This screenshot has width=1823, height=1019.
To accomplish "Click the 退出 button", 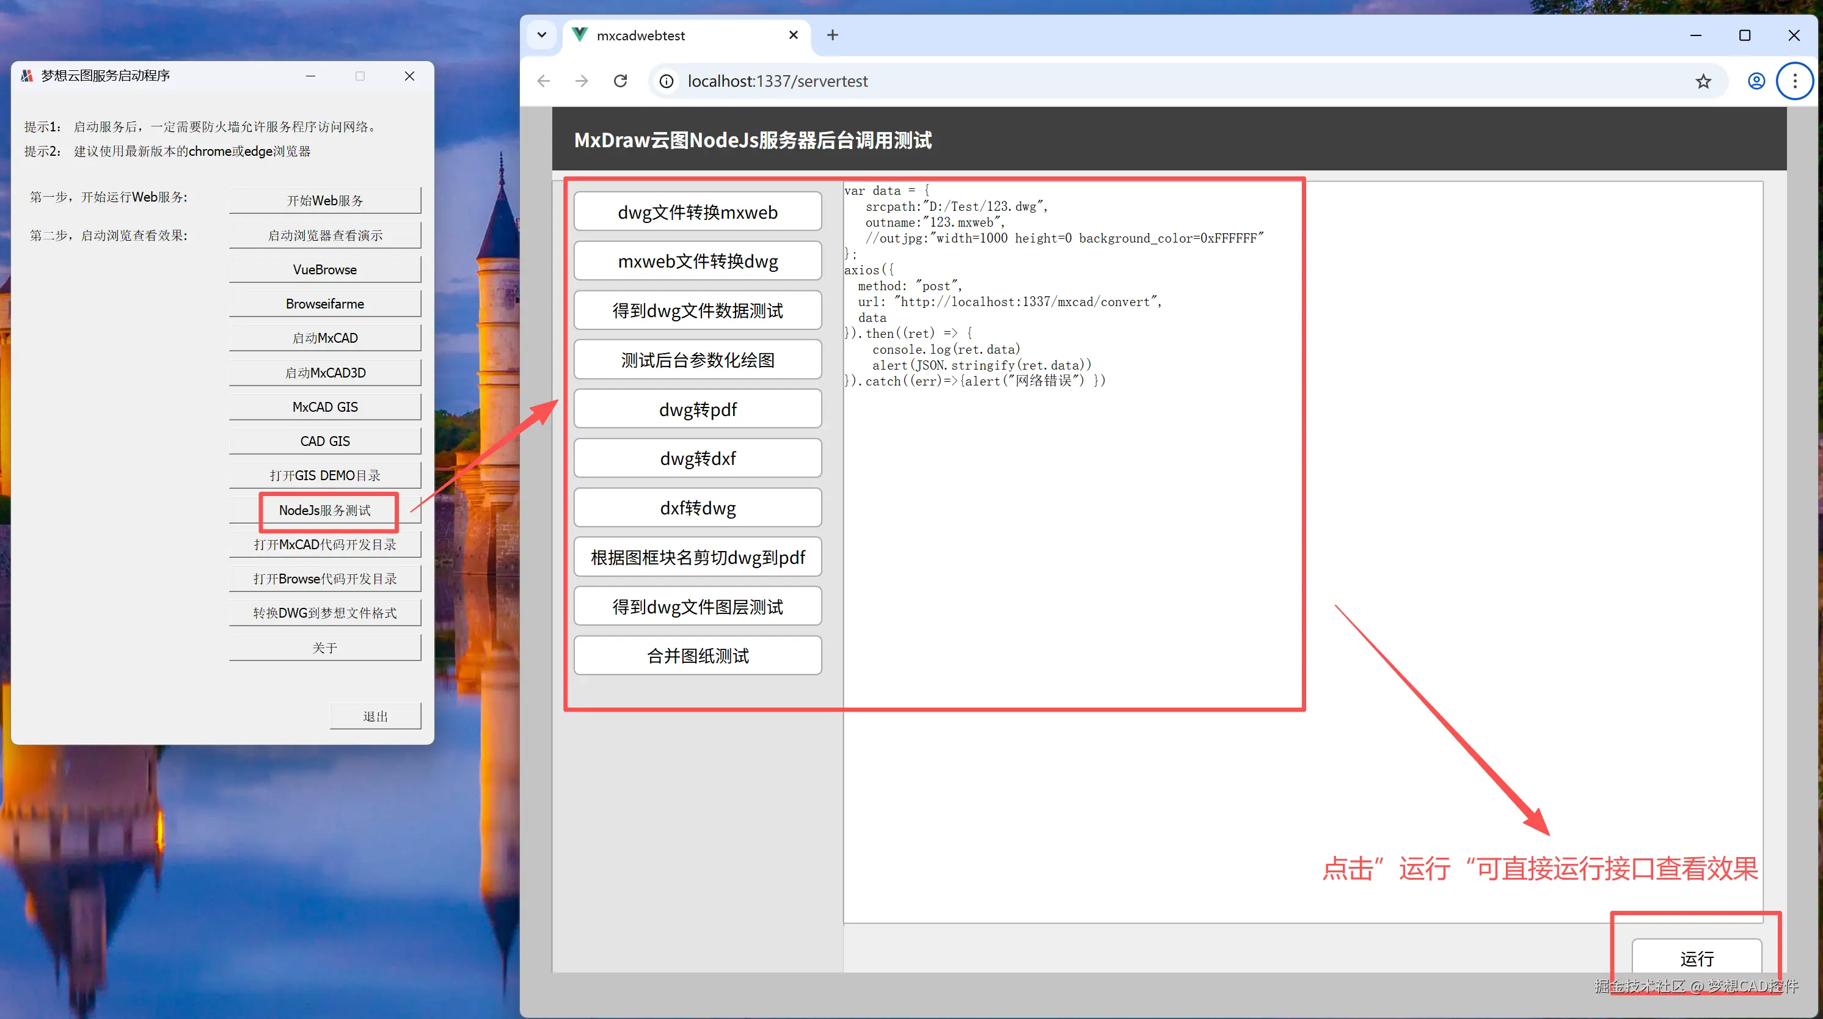I will click(x=375, y=716).
